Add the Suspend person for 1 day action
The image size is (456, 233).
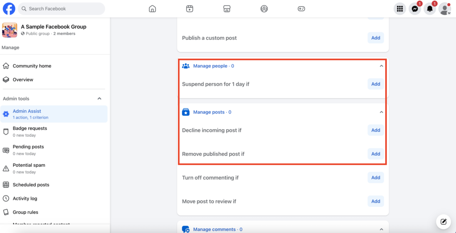pyautogui.click(x=375, y=84)
